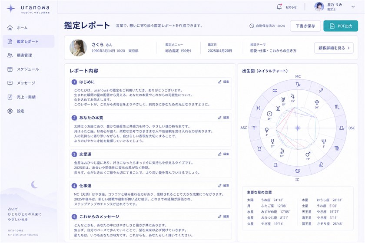365x243 pixels.
Task: Open the スケジュール calendar icon
Action: [x=10, y=69]
